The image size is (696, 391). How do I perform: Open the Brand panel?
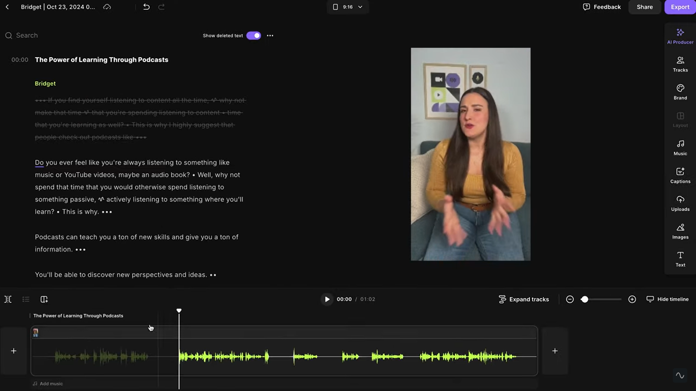pos(680,91)
